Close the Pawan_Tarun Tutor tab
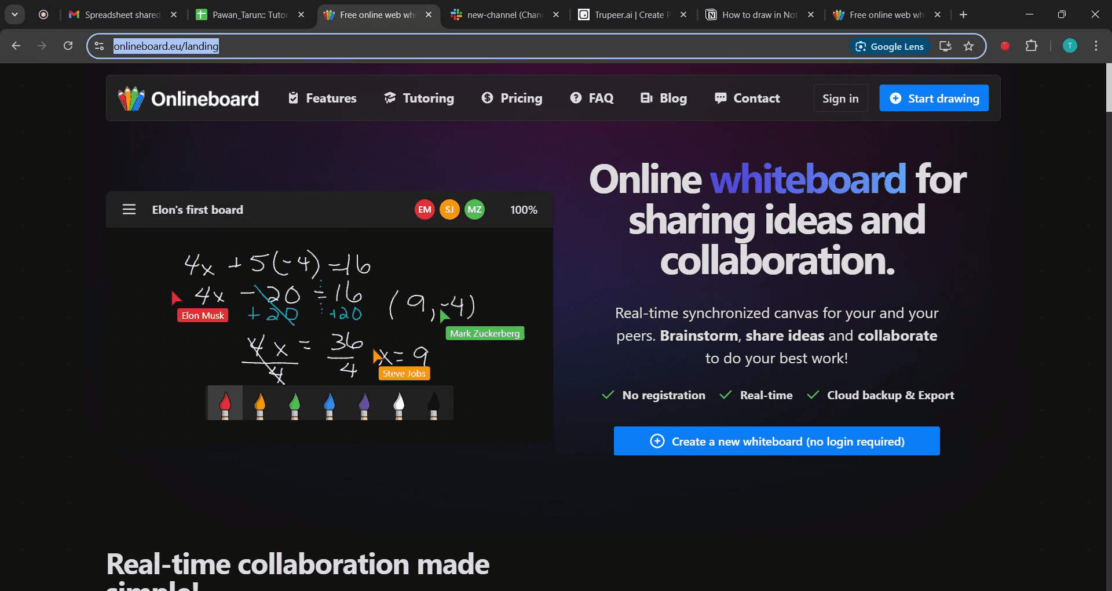Viewport: 1112px width, 591px height. tap(301, 14)
